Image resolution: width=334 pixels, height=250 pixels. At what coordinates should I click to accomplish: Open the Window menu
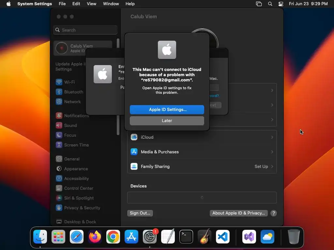point(111,4)
